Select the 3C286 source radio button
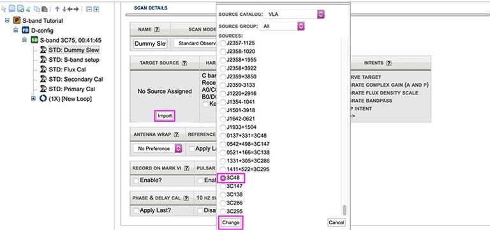The height and width of the screenshot is (230, 490). click(223, 203)
